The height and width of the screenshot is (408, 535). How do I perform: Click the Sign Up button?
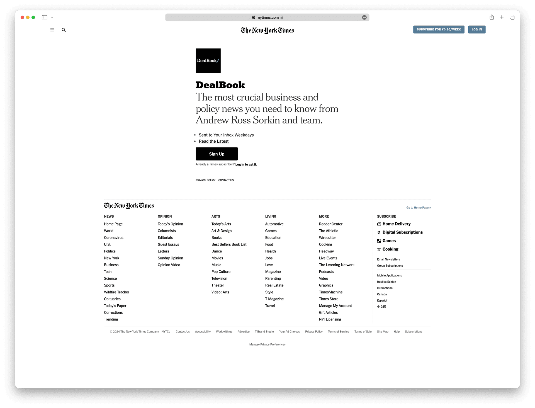[216, 154]
